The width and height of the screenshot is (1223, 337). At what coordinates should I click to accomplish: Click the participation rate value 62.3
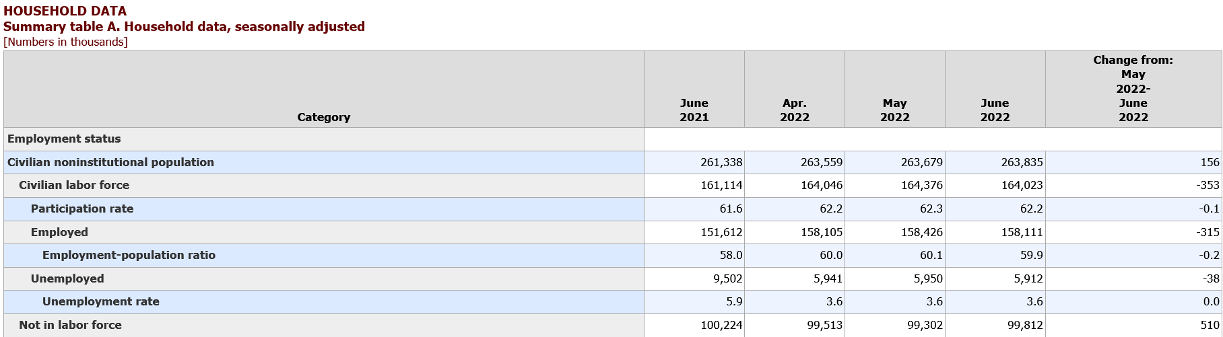tap(931, 209)
